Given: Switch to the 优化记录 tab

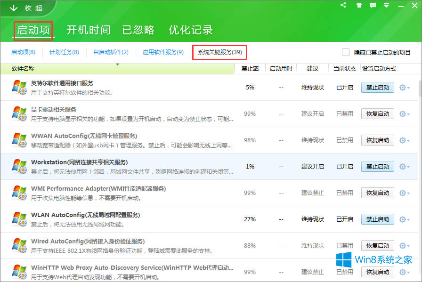Looking at the screenshot, I should (190, 30).
